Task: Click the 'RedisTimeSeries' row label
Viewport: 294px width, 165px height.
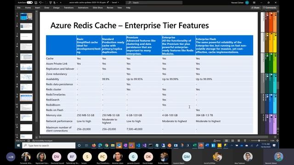Action: (x=56, y=95)
